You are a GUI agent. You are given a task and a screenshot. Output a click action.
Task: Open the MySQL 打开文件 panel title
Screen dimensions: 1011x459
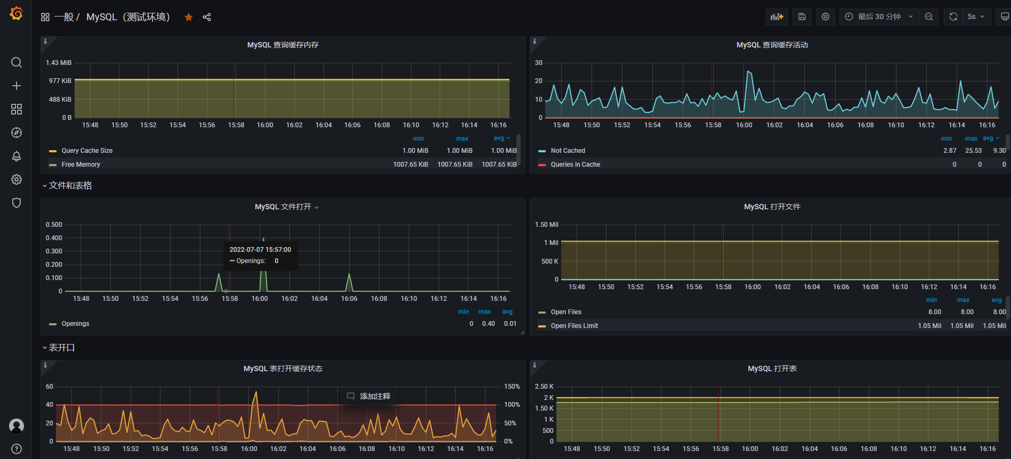tap(772, 207)
